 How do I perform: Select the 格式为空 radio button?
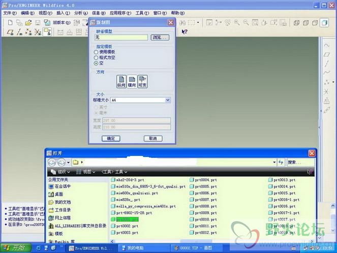(x=96, y=57)
